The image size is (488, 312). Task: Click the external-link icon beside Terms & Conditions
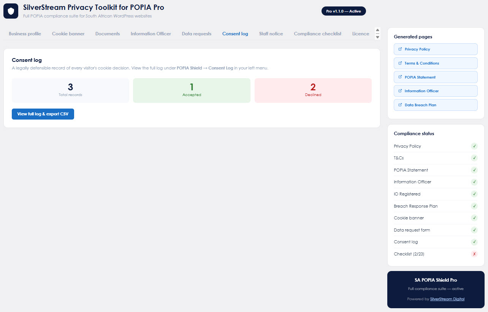click(x=400, y=63)
